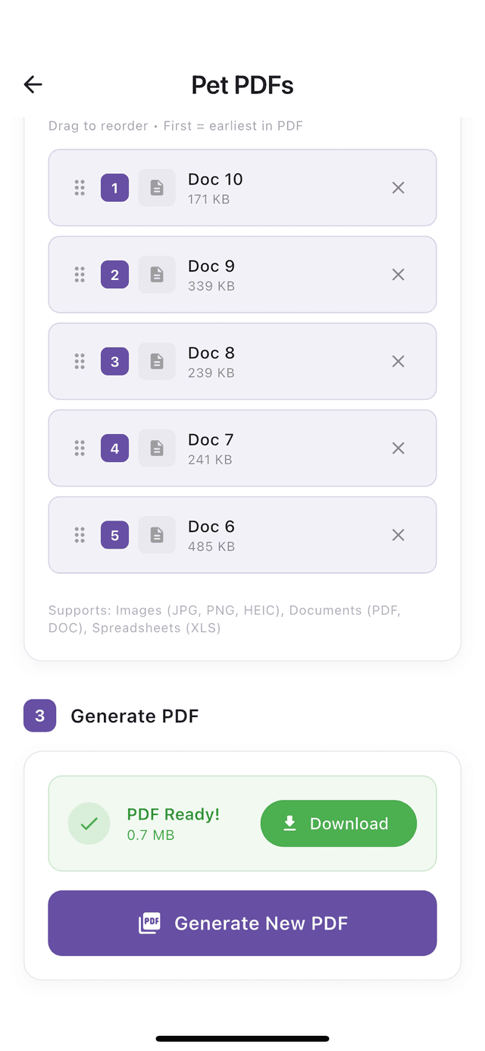
Task: Click the order badge 5 beside Doc 6
Action: [114, 535]
